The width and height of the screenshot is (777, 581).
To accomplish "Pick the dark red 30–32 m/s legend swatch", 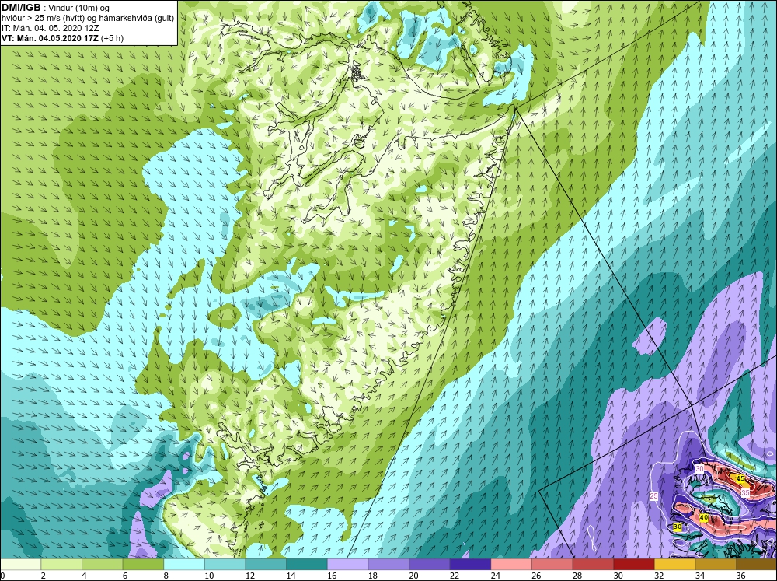I will click(x=634, y=564).
